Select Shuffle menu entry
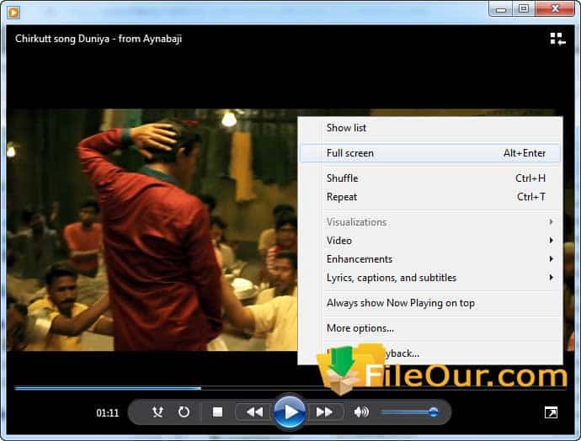 pos(342,178)
